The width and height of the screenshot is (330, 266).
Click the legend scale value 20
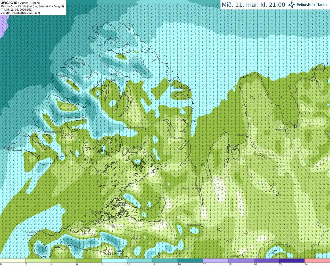(255, 264)
